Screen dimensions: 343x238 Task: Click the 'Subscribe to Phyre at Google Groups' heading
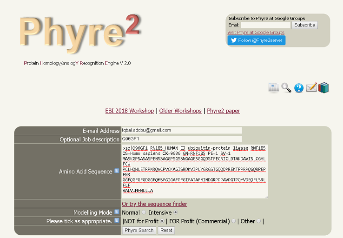267,19
